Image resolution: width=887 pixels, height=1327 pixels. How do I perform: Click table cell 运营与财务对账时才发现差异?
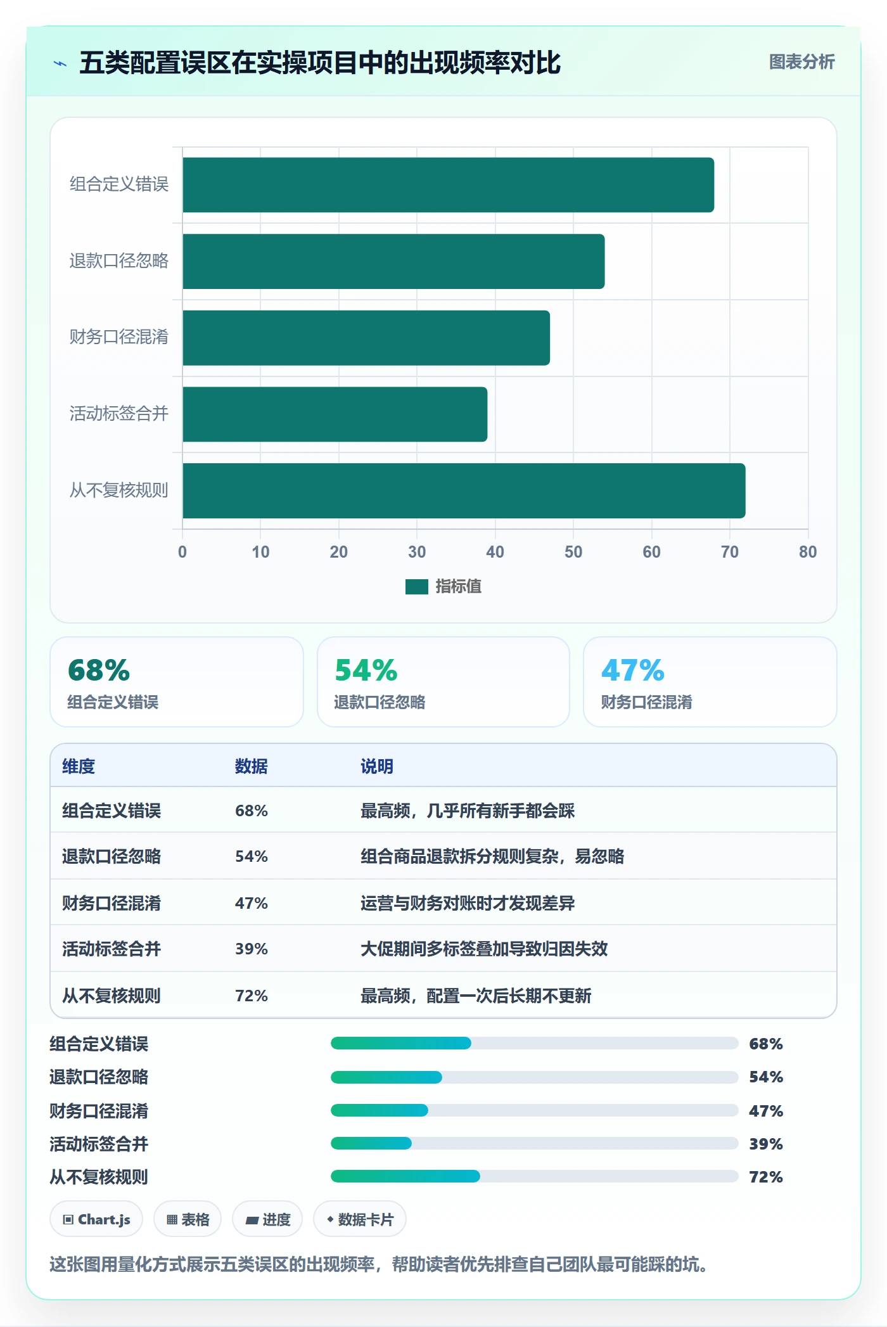[468, 903]
